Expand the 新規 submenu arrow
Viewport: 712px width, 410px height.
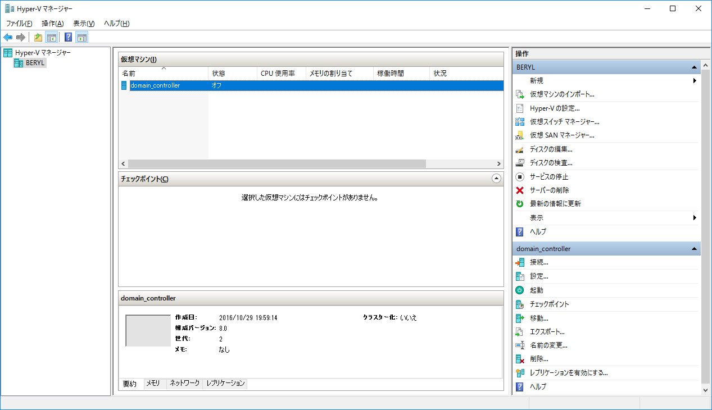(695, 81)
